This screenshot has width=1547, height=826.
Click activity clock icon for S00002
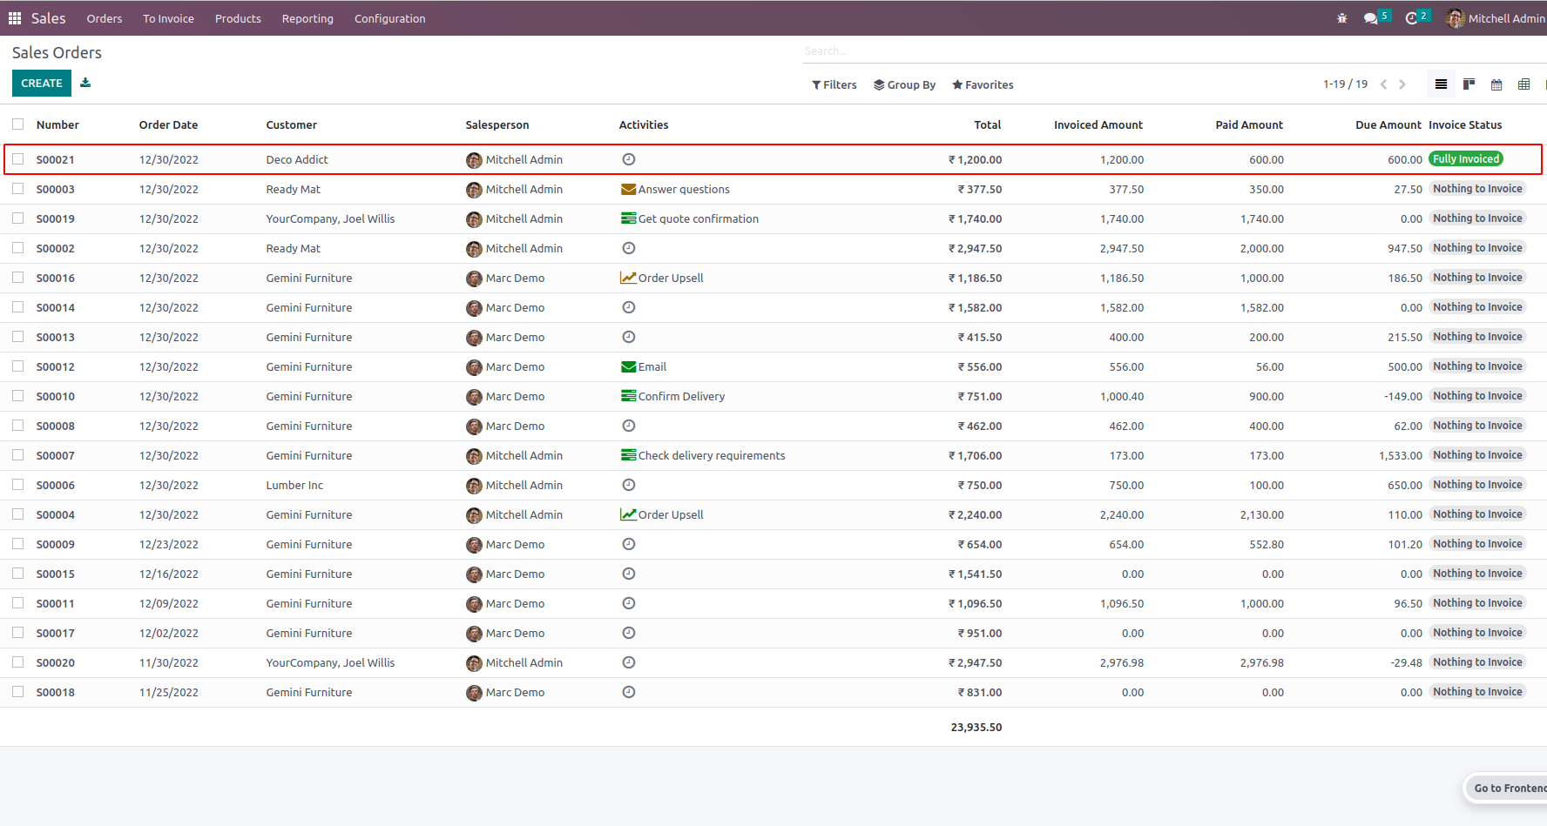click(629, 248)
